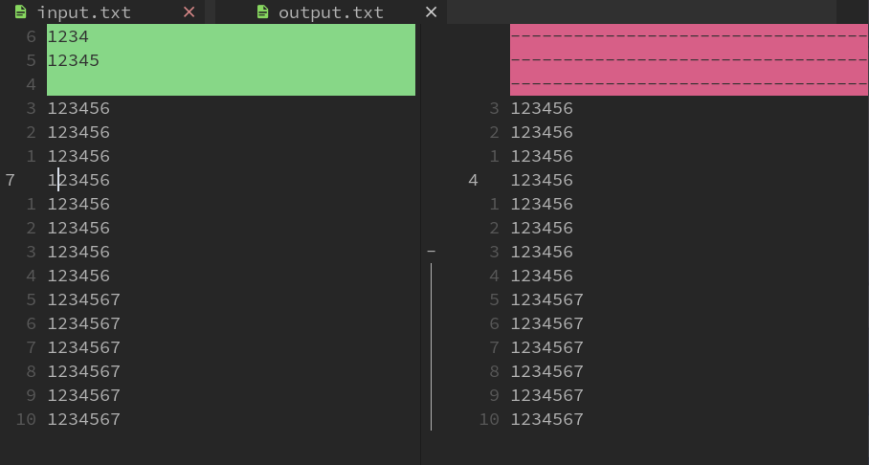This screenshot has width=869, height=465.
Task: Click the vertical fold guide line in output gutter
Action: click(x=431, y=344)
